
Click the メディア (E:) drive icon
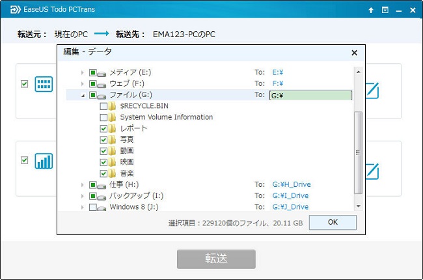coord(102,74)
